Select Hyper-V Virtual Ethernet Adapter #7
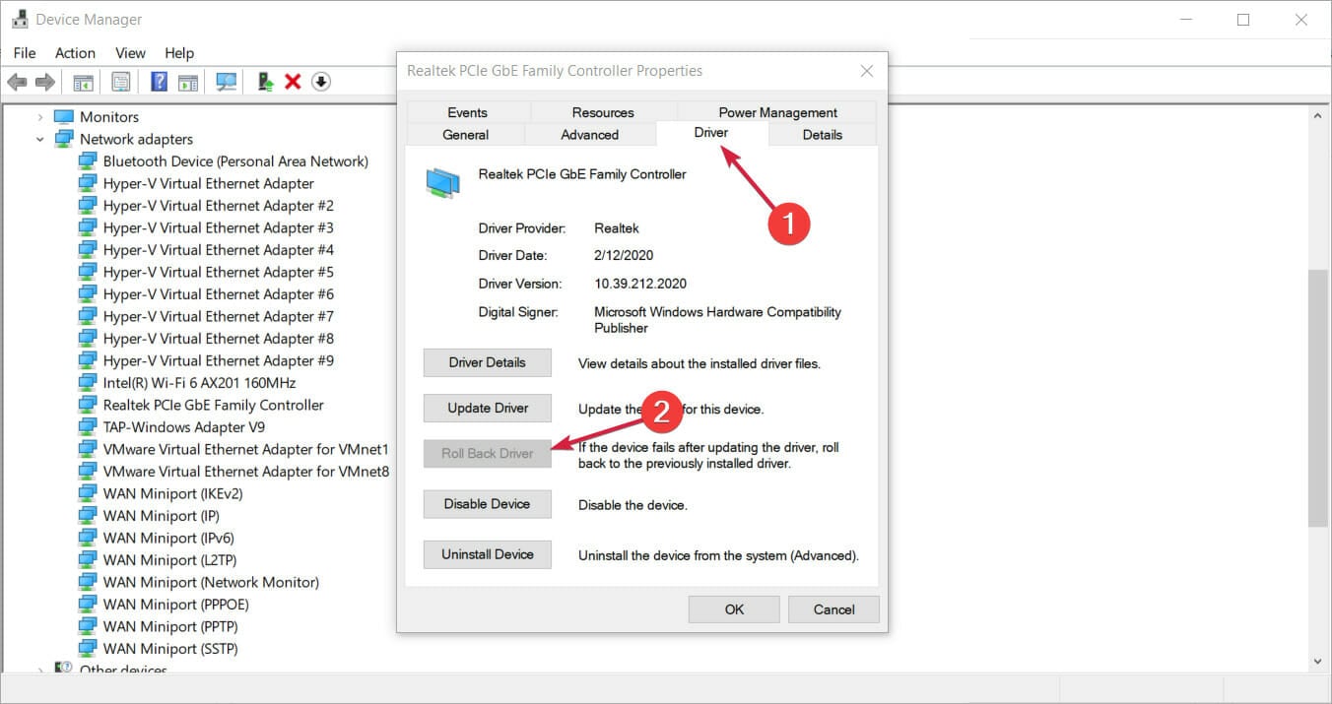 [218, 316]
